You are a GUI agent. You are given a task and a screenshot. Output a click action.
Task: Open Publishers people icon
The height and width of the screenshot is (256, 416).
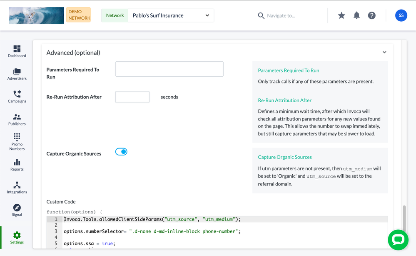[x=17, y=117]
